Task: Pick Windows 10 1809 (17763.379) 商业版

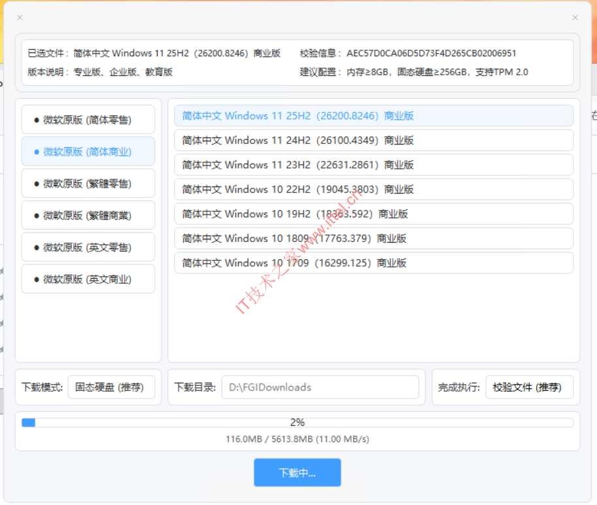Action: (x=373, y=238)
